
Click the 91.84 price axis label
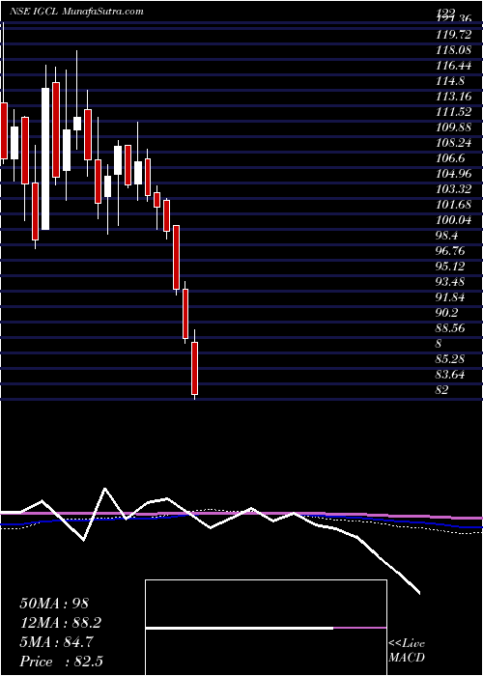450,297
